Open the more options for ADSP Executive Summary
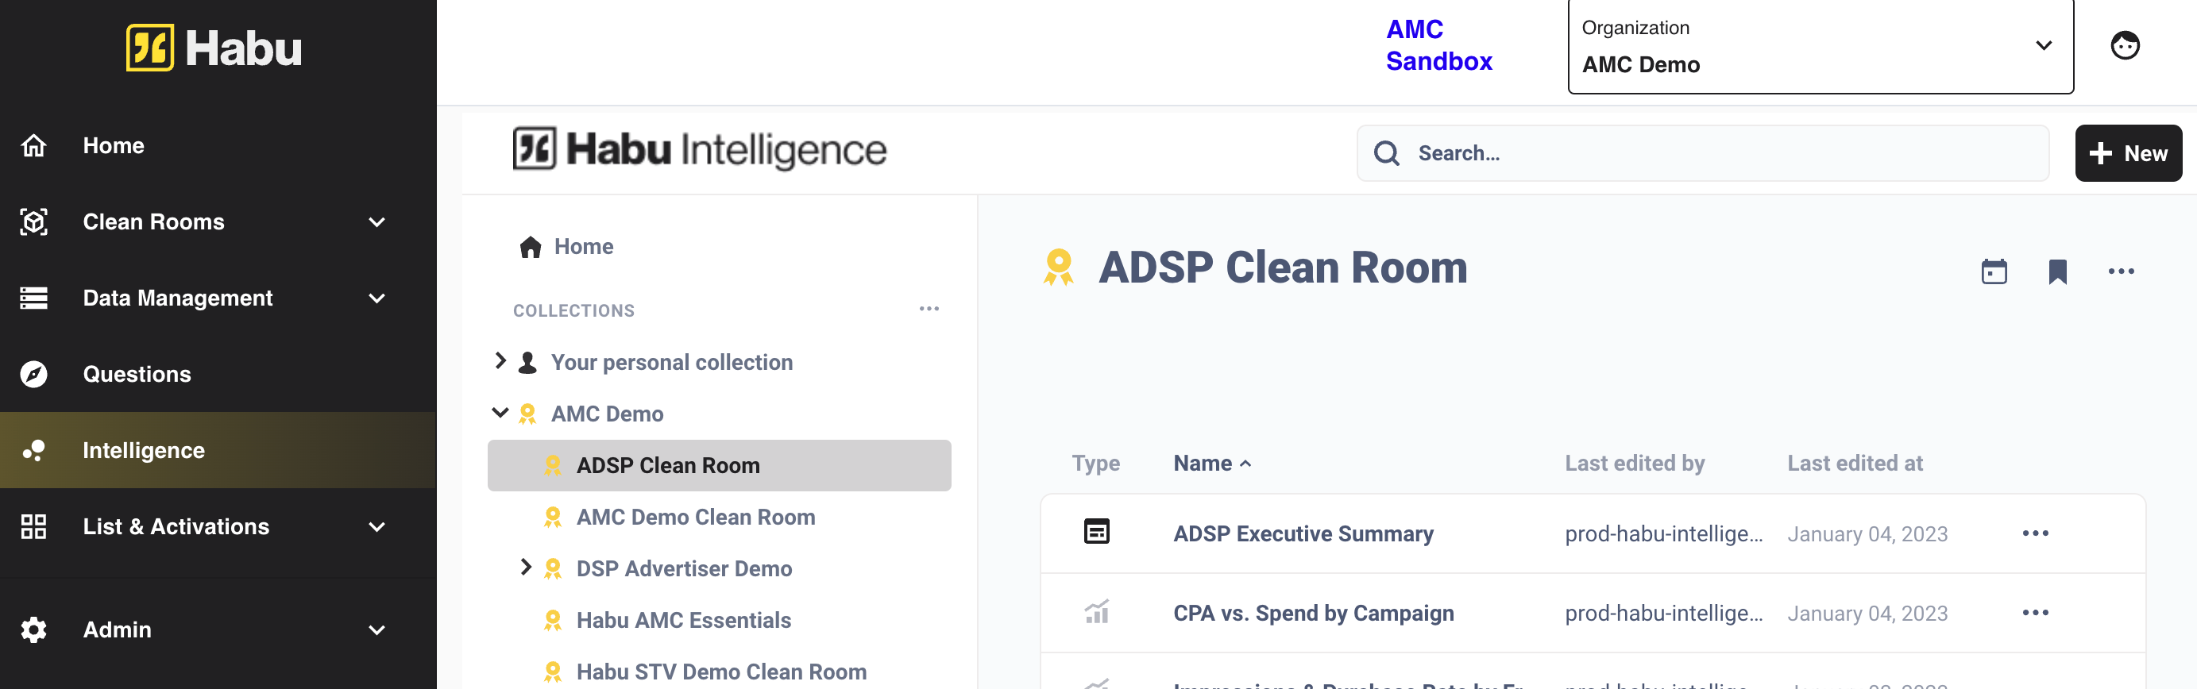The image size is (2197, 689). coord(2035,533)
